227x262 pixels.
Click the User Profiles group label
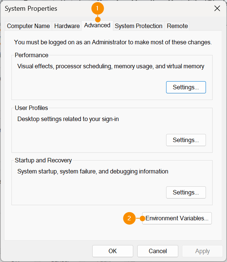[x=31, y=108]
